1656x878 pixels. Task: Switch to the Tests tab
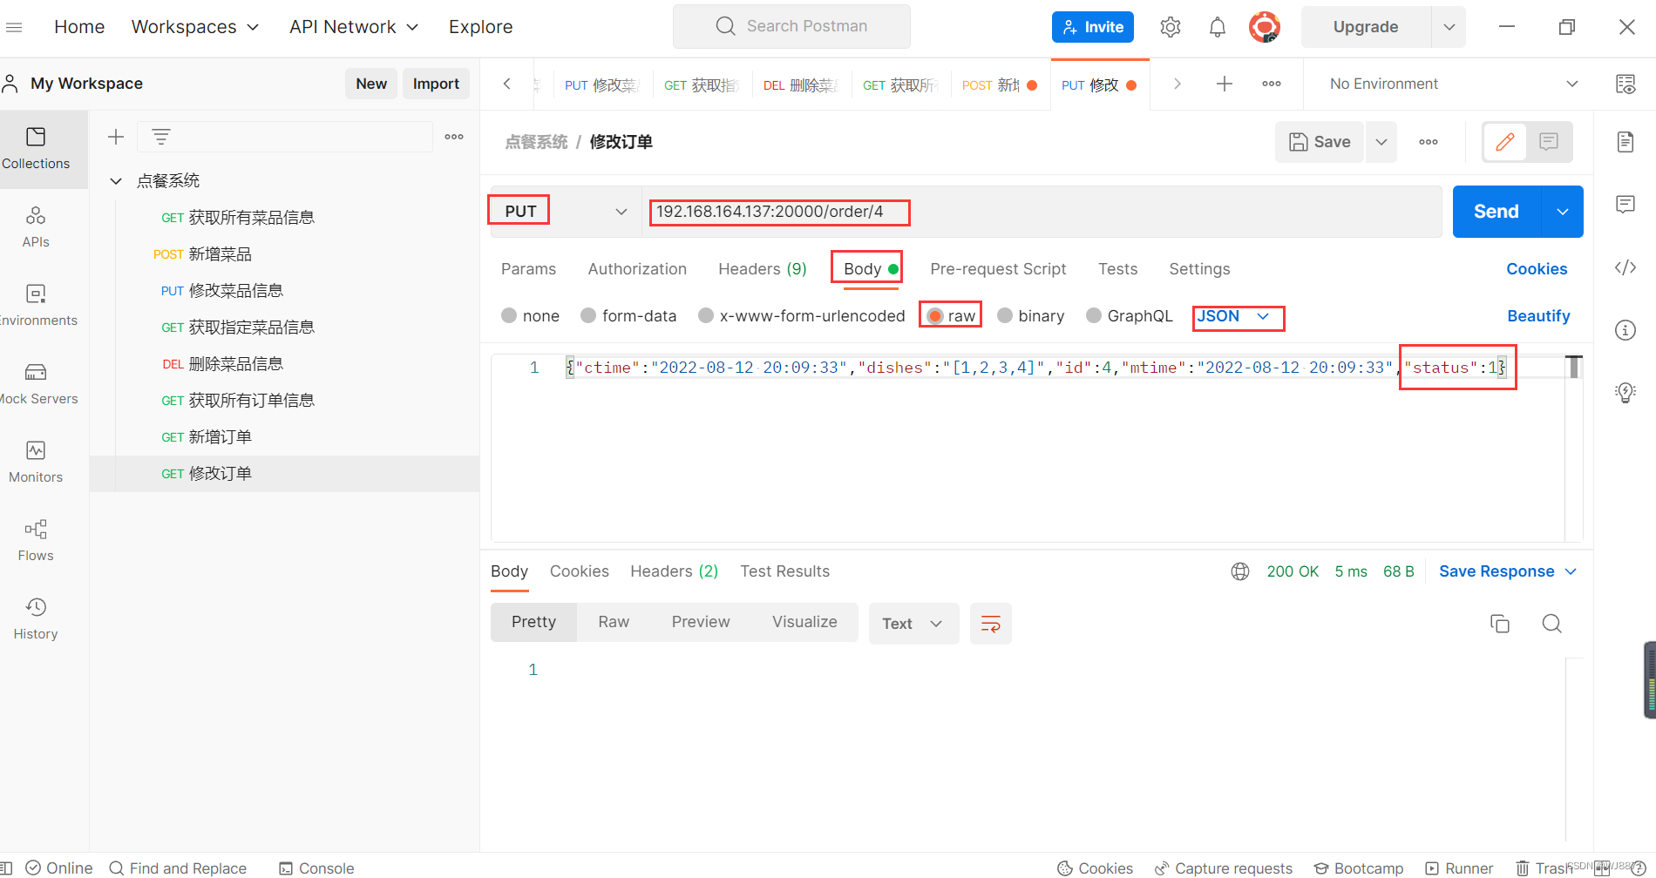point(1117,268)
